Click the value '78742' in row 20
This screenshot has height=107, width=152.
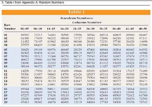click(143, 102)
